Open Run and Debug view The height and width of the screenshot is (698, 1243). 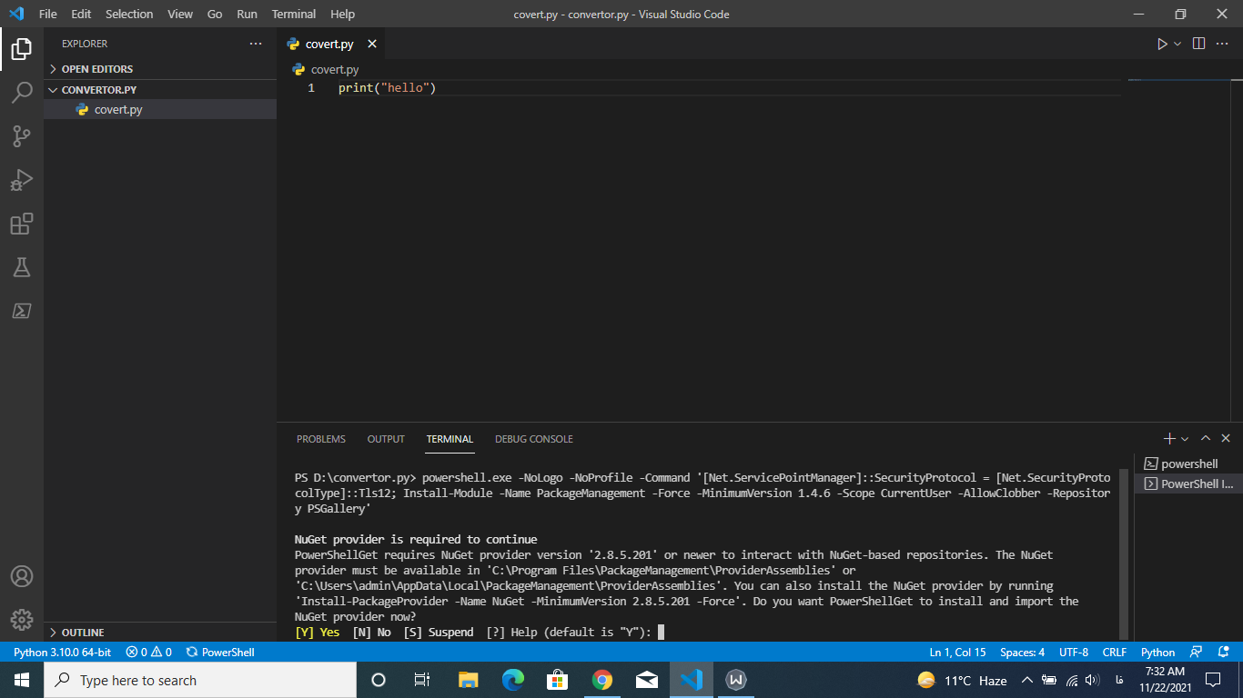coord(22,180)
